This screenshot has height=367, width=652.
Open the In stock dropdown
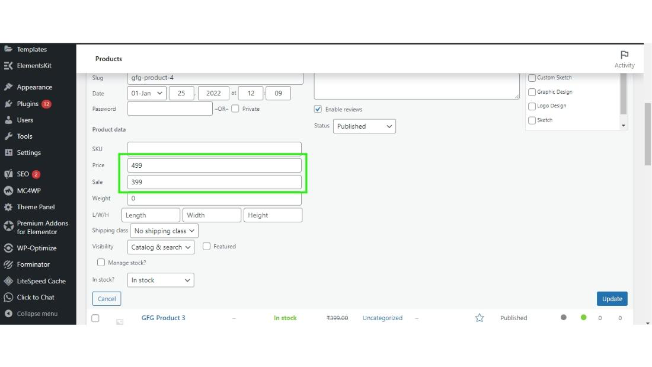click(161, 280)
